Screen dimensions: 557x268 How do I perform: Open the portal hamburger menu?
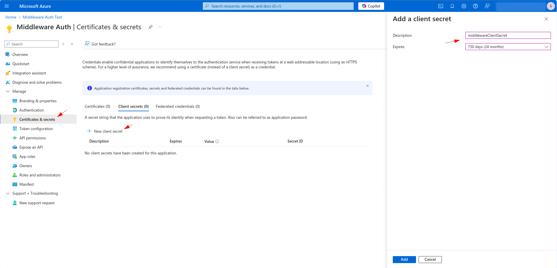point(7,6)
